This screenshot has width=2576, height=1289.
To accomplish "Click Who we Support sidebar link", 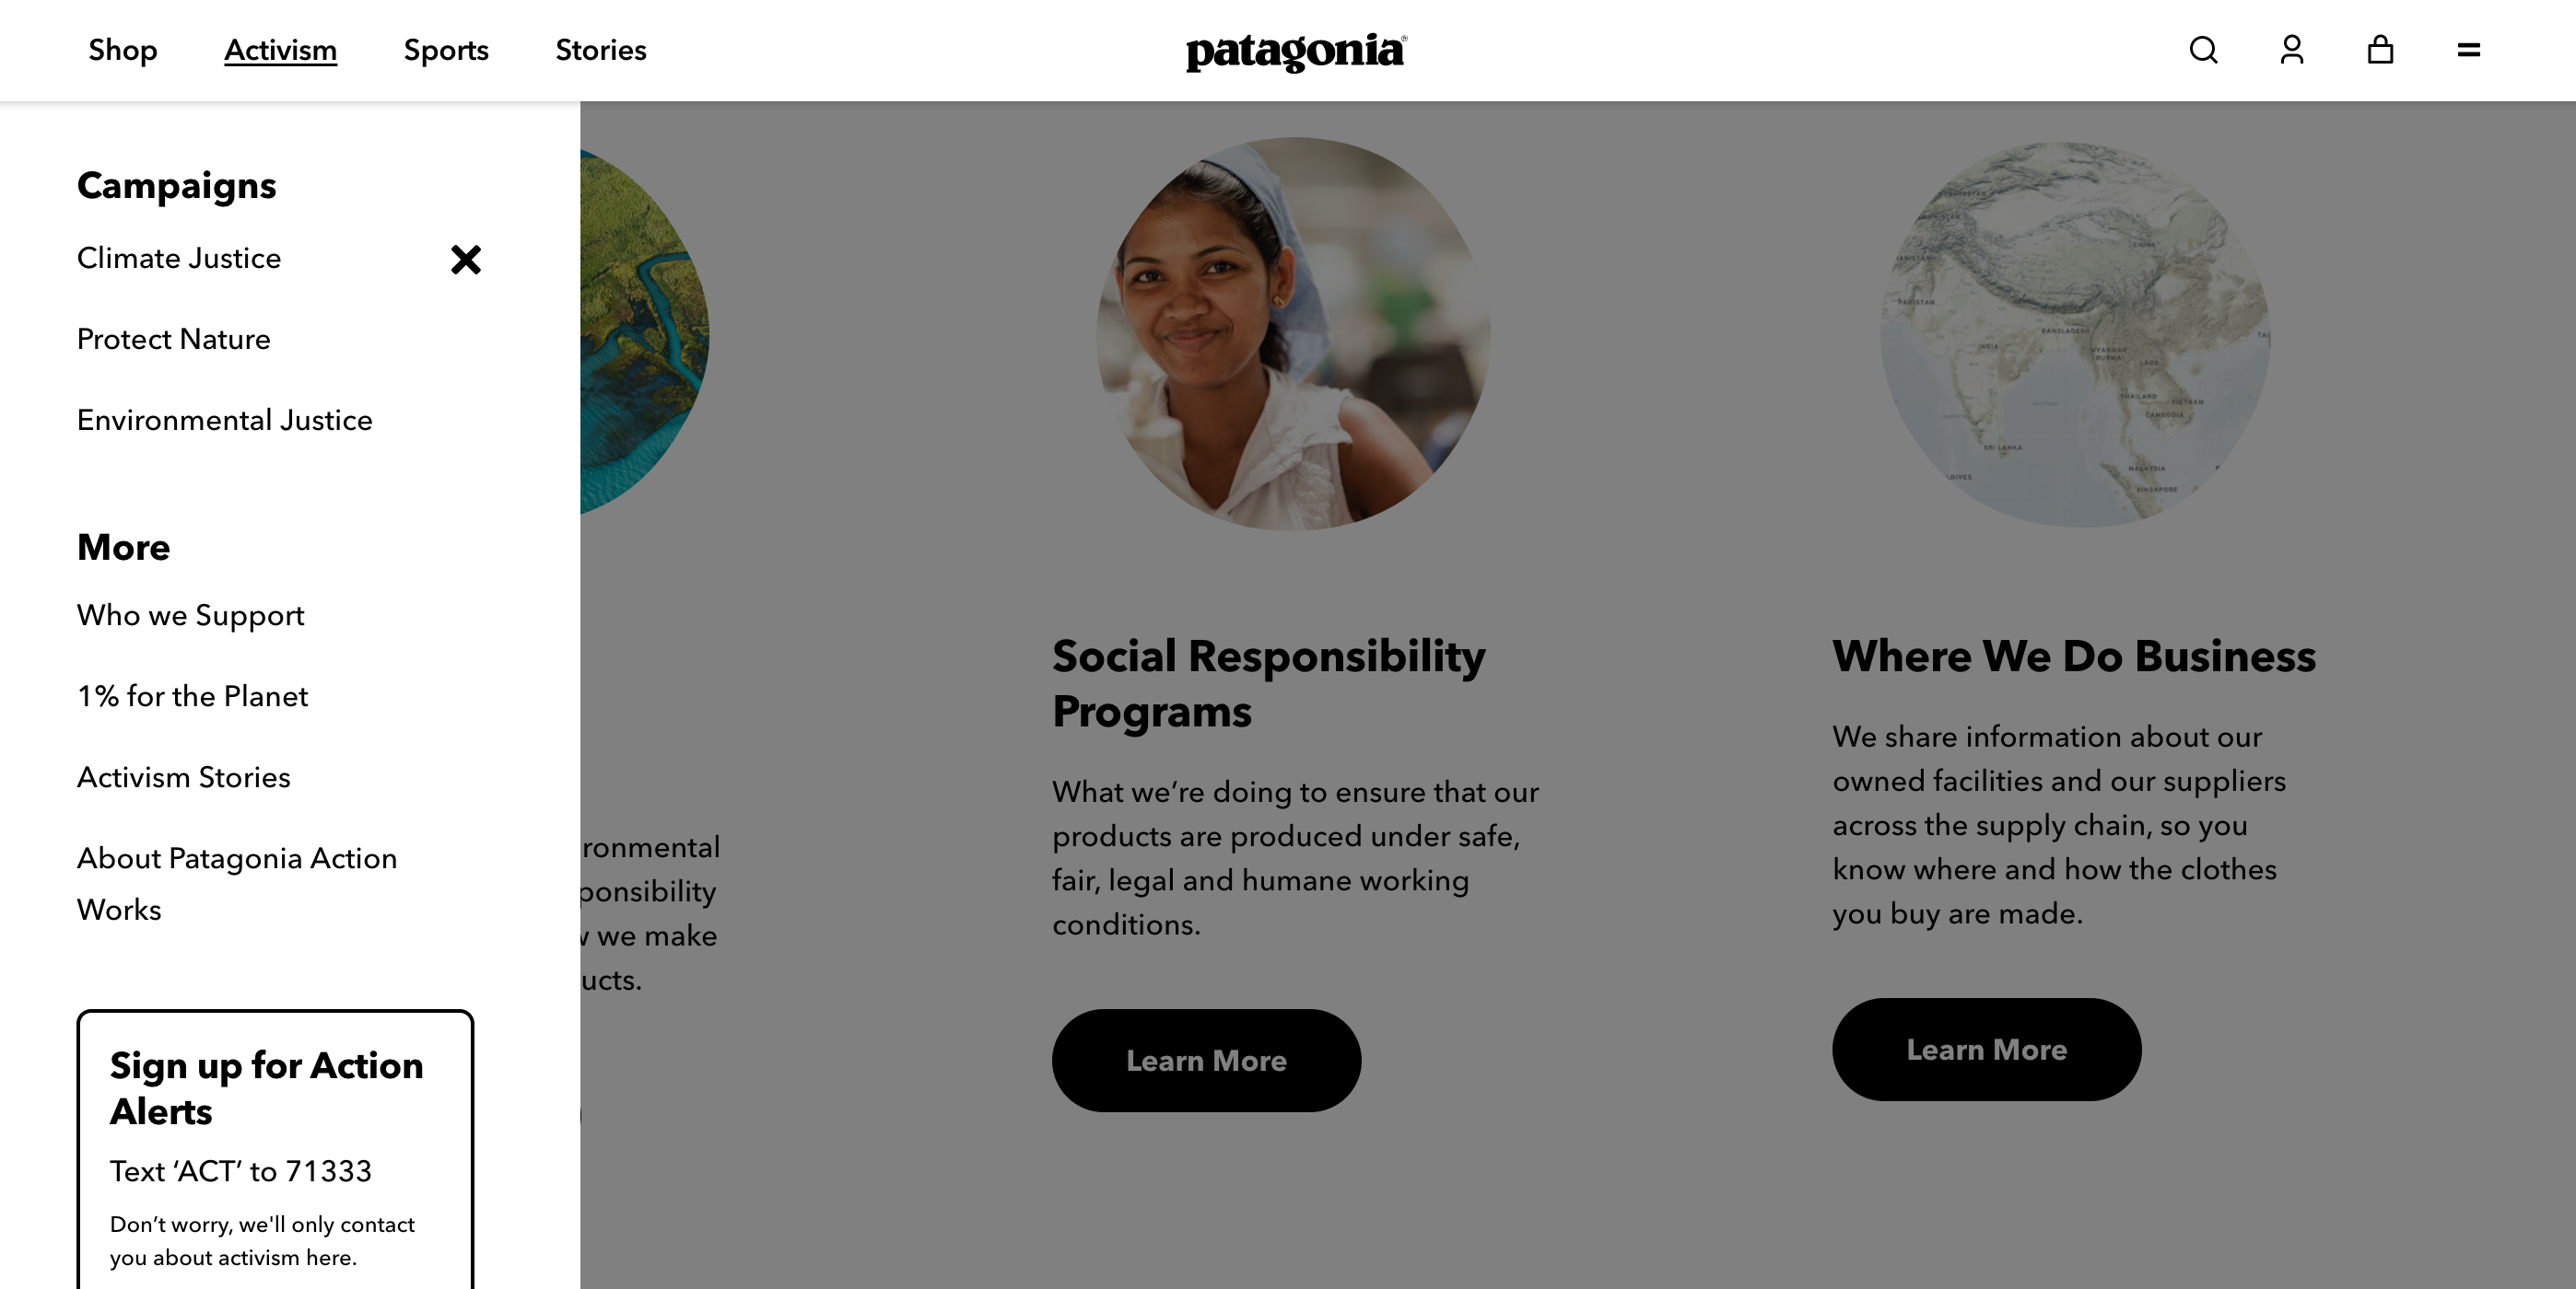I will tap(191, 615).
